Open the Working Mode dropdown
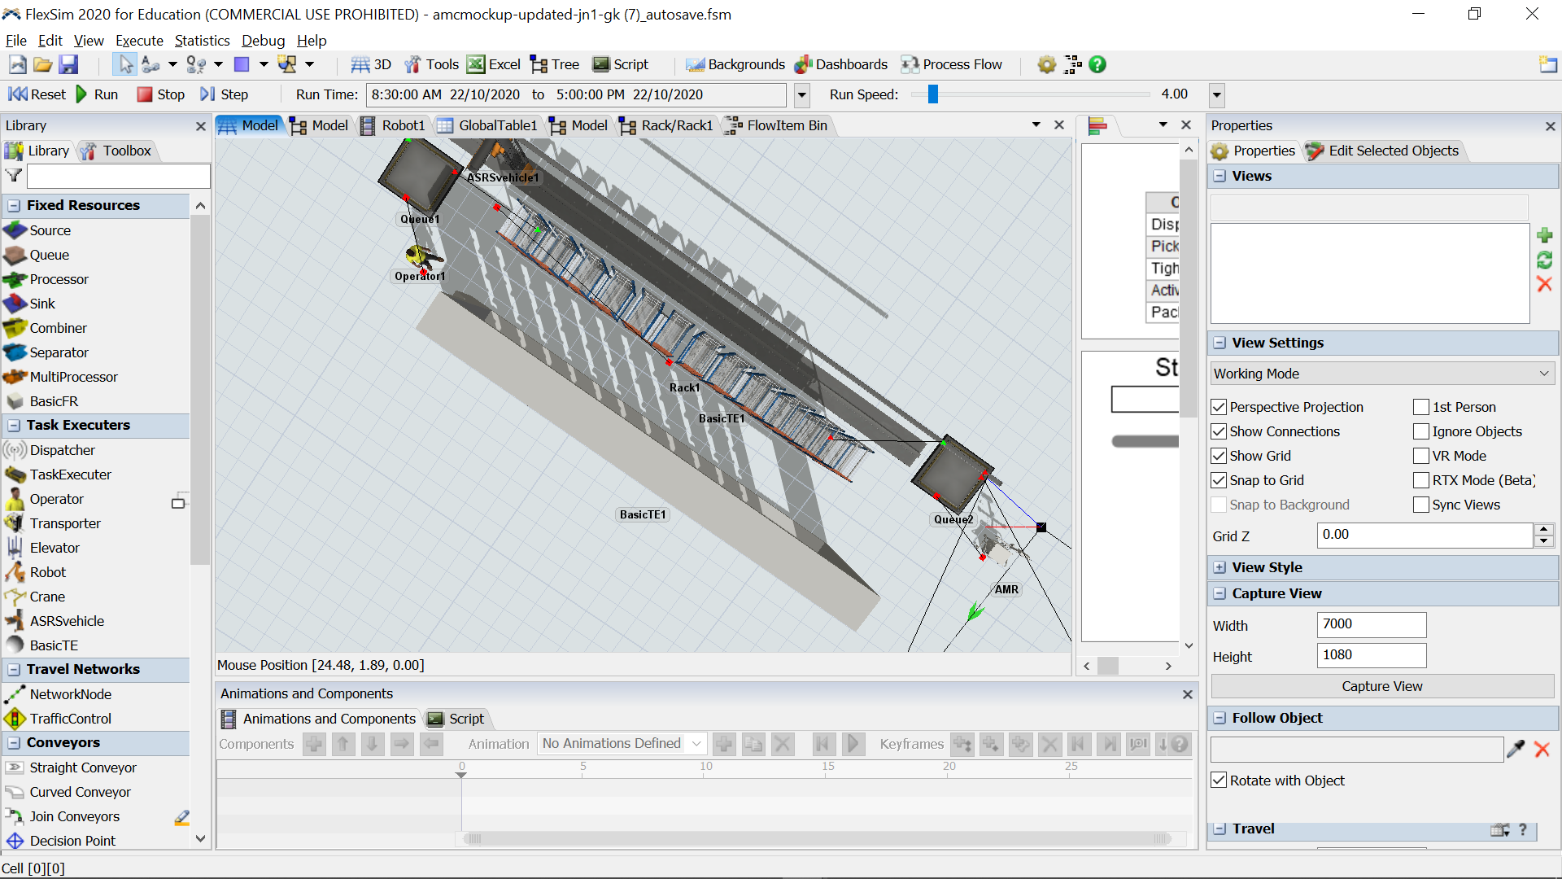 (1381, 374)
